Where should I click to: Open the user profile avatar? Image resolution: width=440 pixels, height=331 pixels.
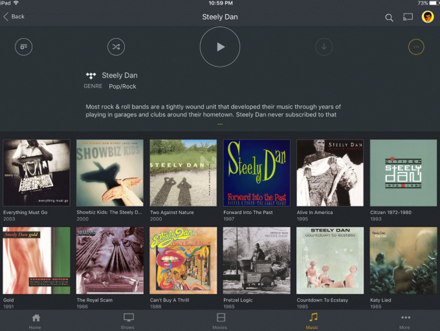pos(428,17)
